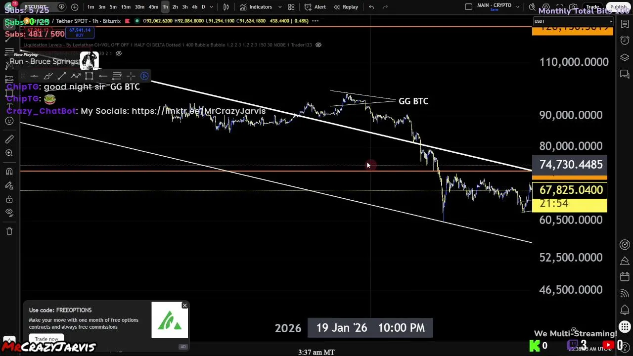The width and height of the screenshot is (633, 356).
Task: Select the rectangle tool in favorites toolbar
Action: pos(89,76)
